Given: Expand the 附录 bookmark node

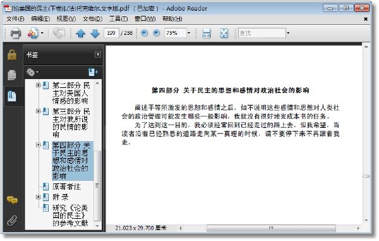Looking at the screenshot, I should coord(38,197).
